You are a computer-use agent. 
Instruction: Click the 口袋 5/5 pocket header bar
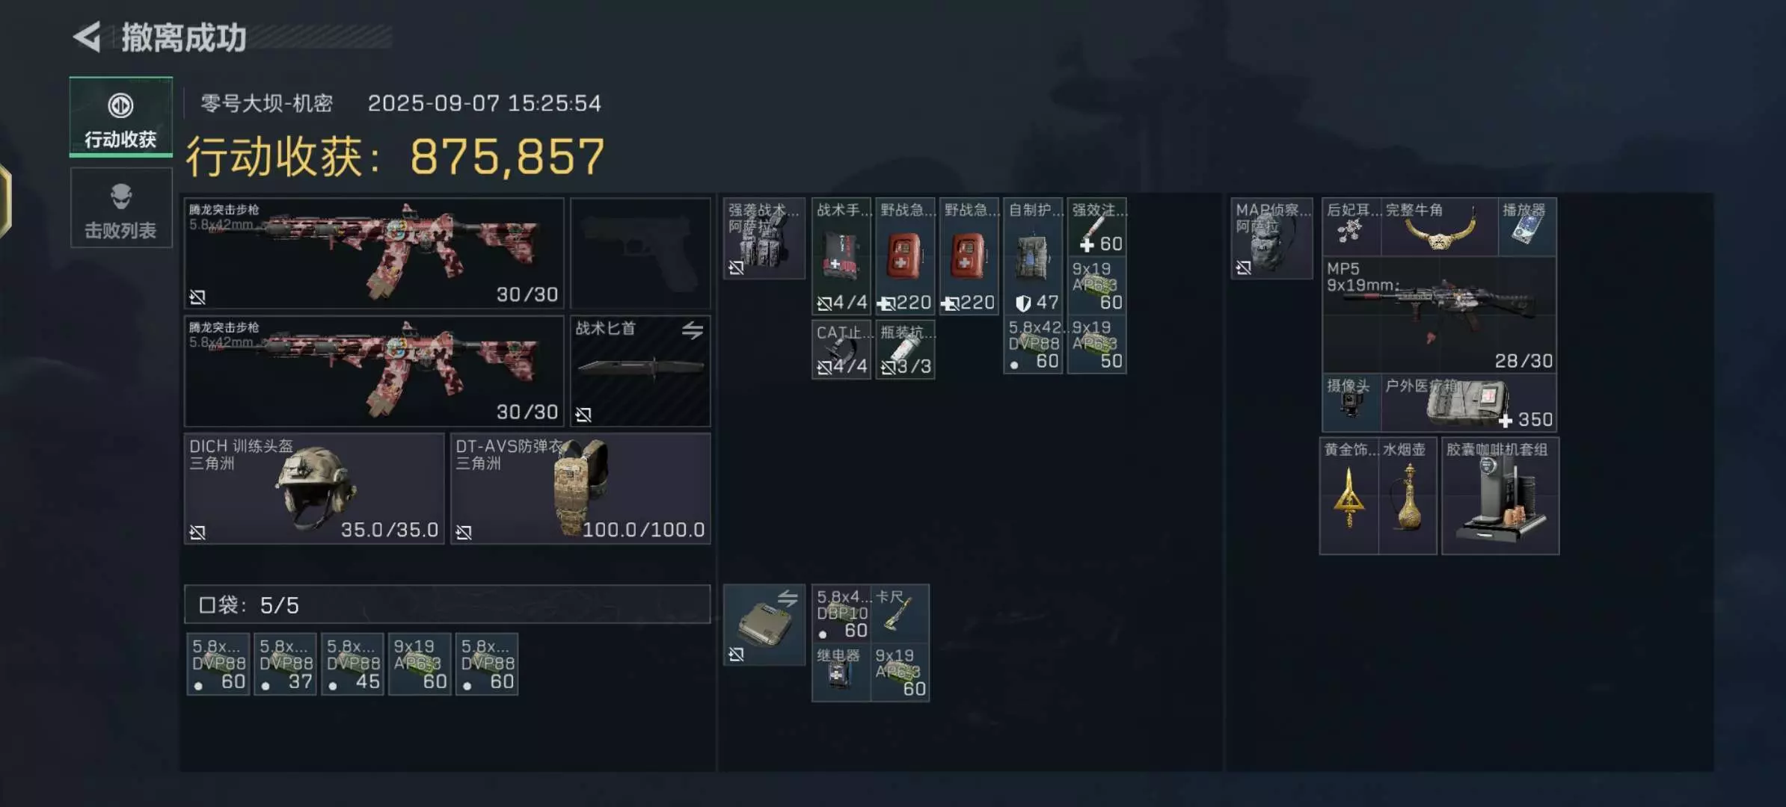pyautogui.click(x=447, y=605)
